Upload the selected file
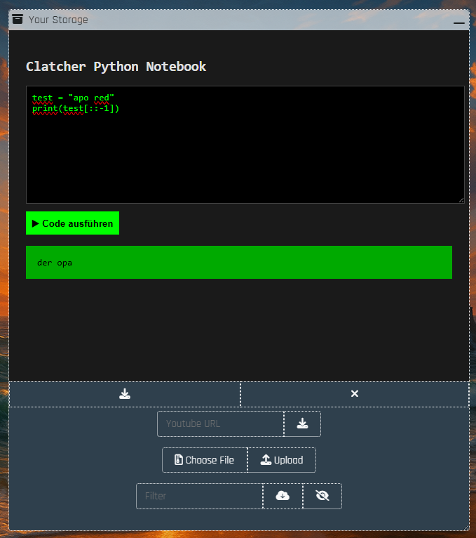The height and width of the screenshot is (538, 476). click(282, 460)
